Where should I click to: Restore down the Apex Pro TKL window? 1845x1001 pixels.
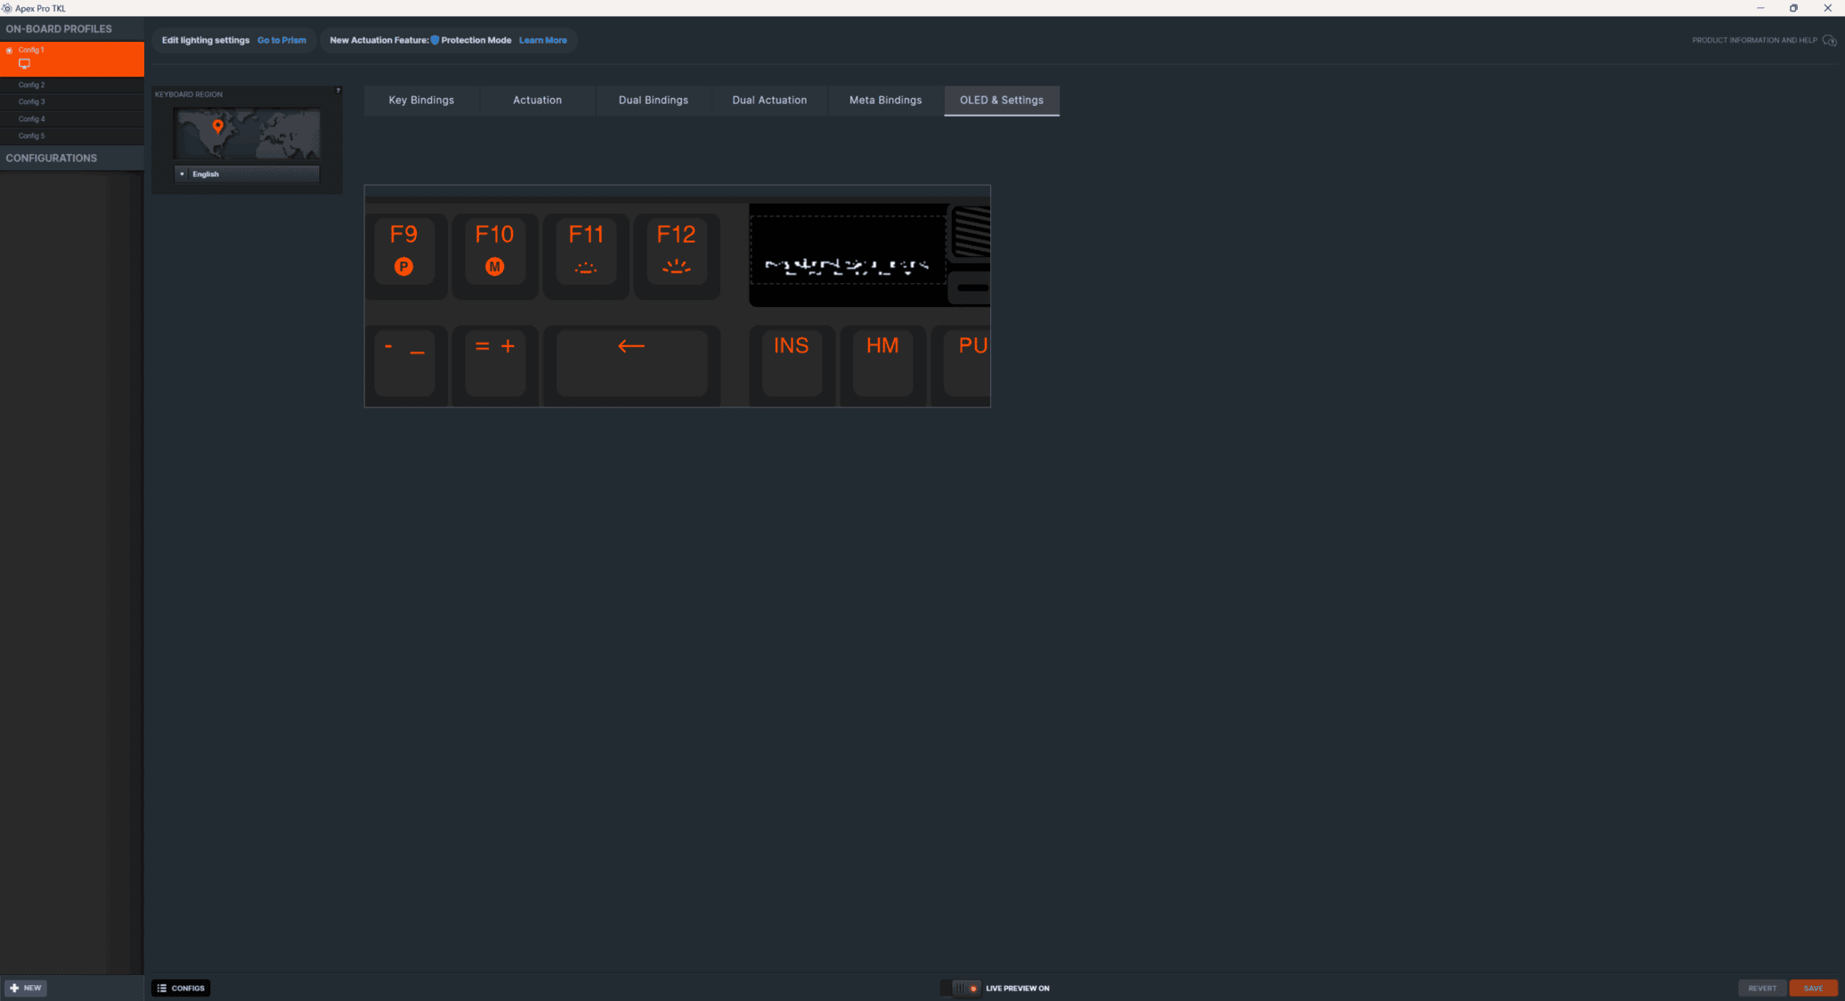[x=1793, y=8]
